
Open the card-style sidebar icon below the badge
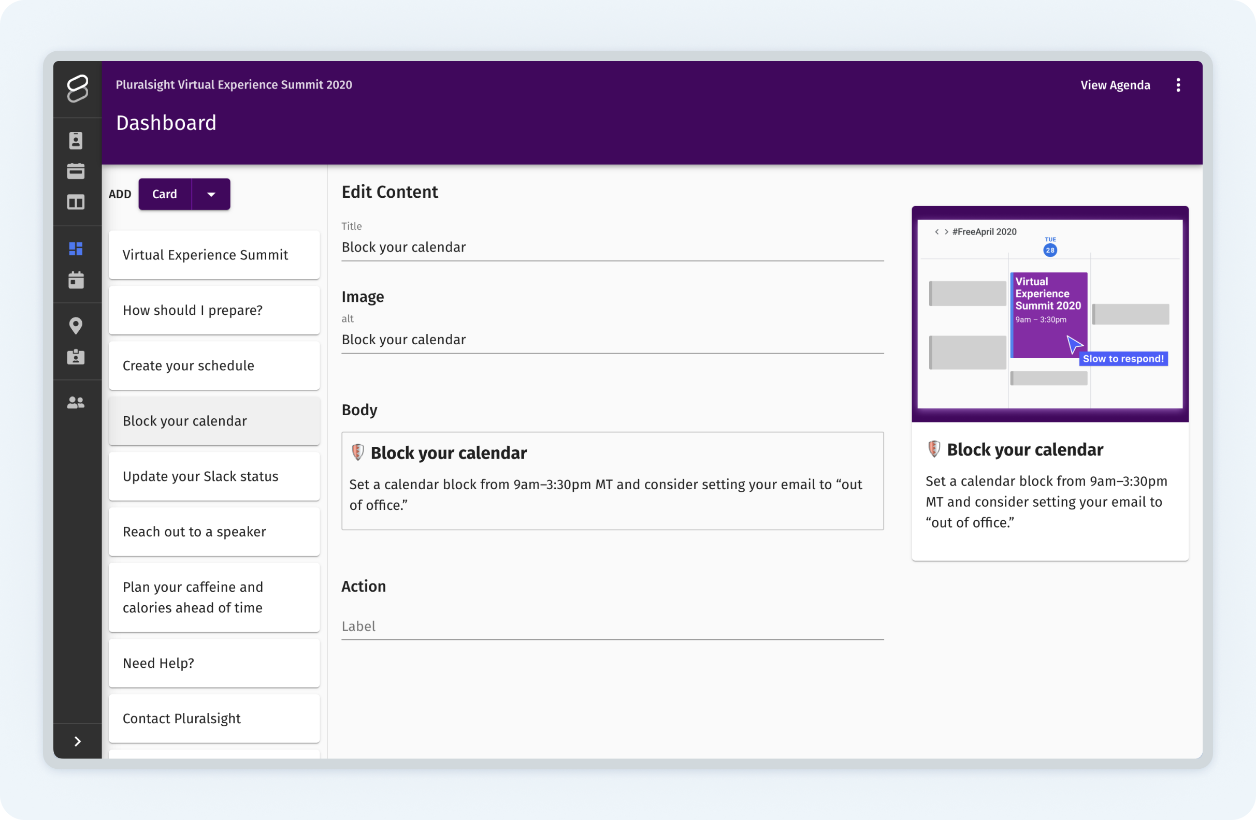point(76,171)
